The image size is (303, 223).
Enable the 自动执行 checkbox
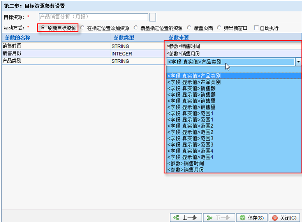256,28
